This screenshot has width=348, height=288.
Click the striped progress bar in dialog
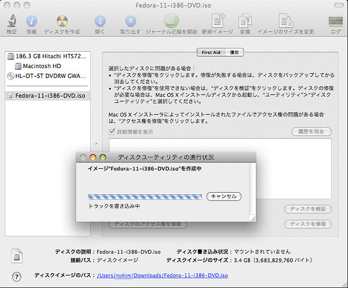(145, 197)
